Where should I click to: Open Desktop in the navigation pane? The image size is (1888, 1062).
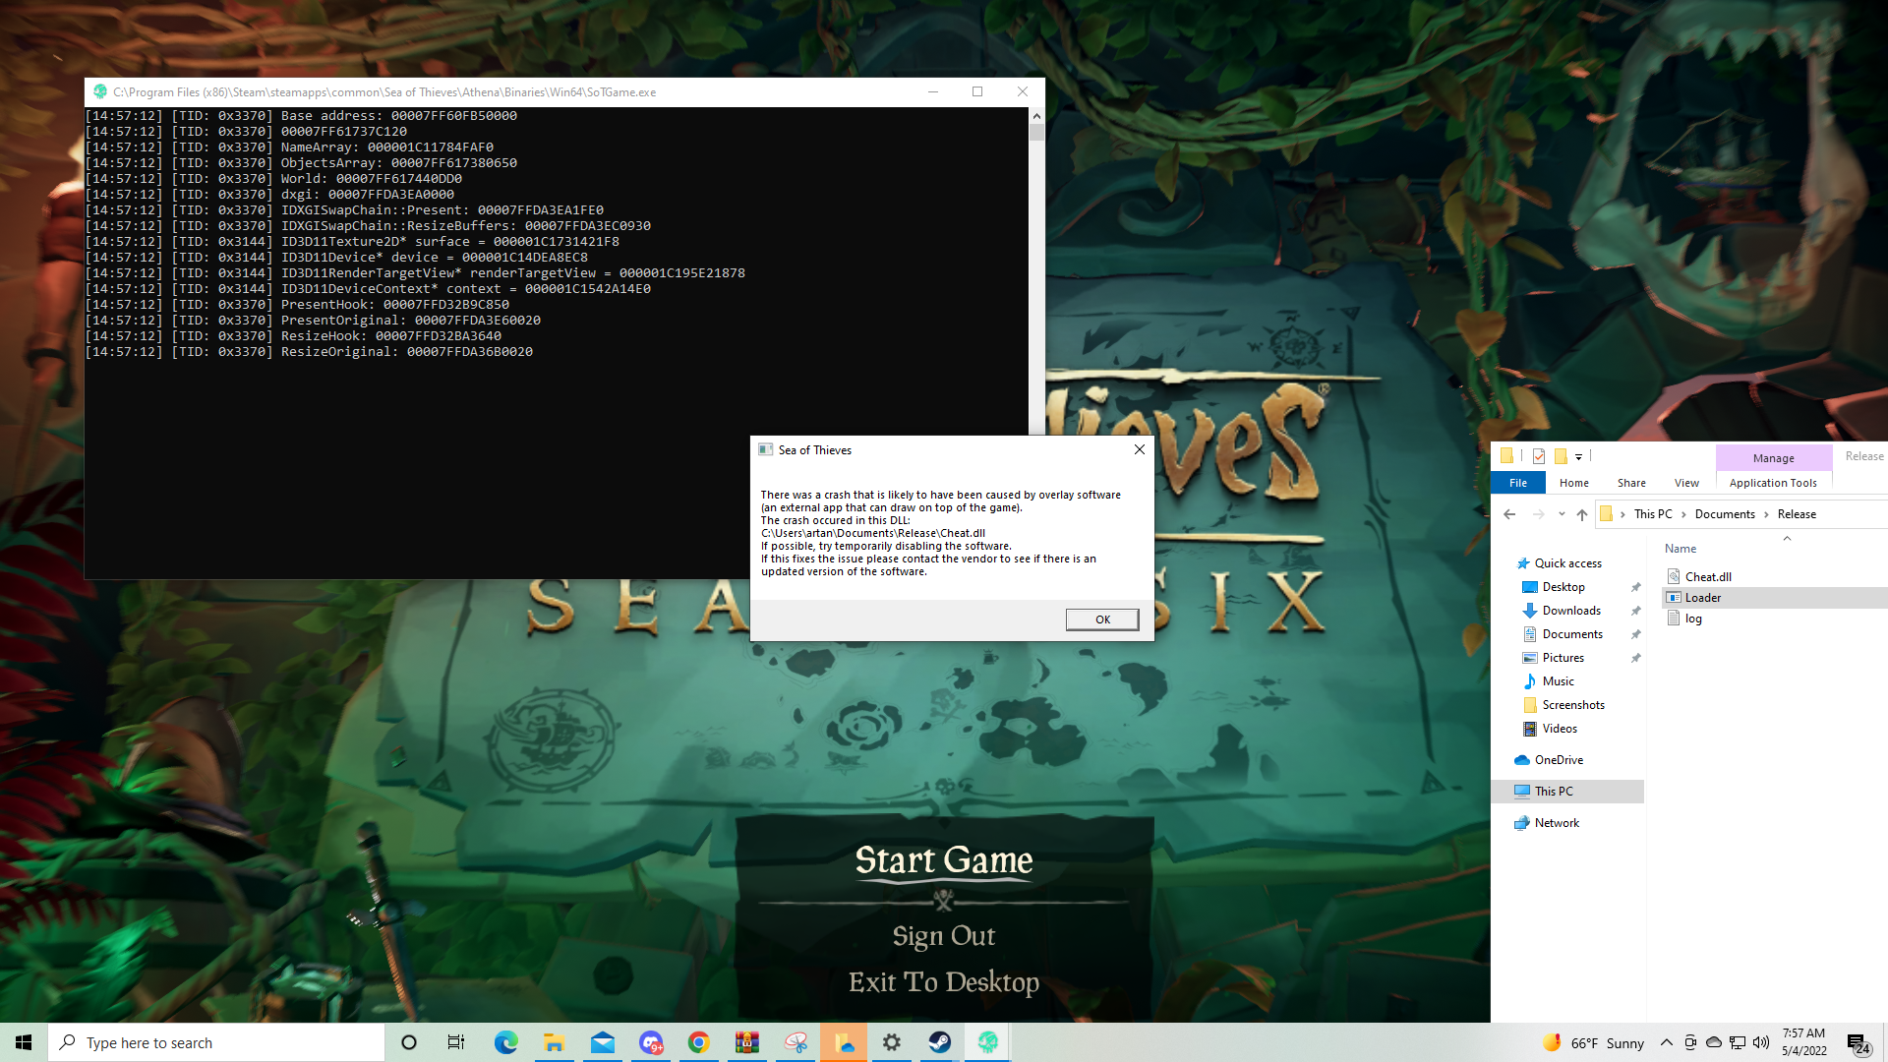point(1563,587)
